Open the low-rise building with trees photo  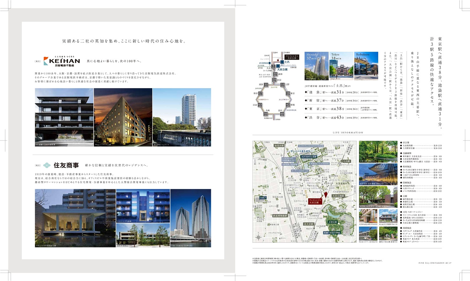[143, 235]
